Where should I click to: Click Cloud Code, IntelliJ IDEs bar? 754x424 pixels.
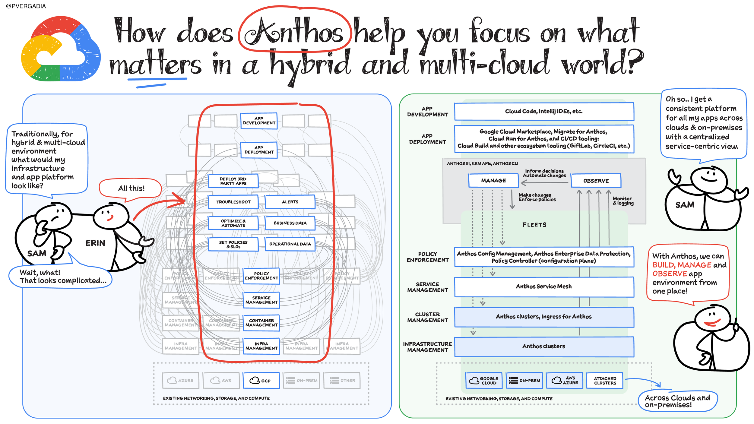[544, 111]
